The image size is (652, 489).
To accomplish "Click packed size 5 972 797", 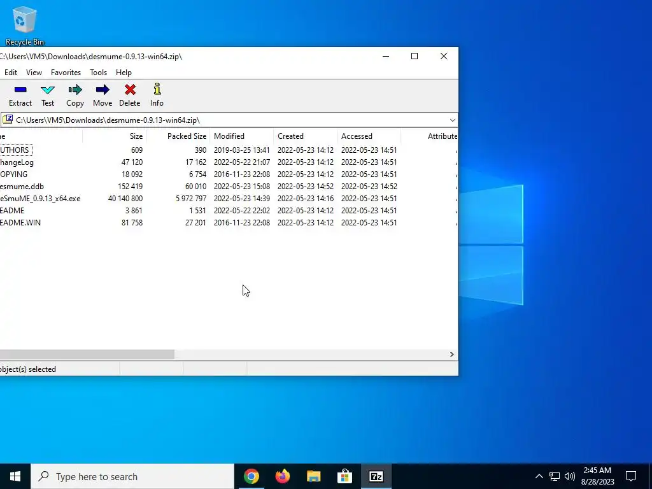I will point(191,199).
